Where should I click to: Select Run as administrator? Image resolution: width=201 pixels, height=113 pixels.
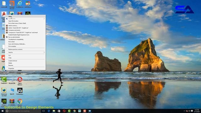point(25,37)
